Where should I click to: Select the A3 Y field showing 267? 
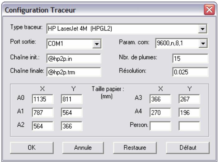tap(189, 99)
